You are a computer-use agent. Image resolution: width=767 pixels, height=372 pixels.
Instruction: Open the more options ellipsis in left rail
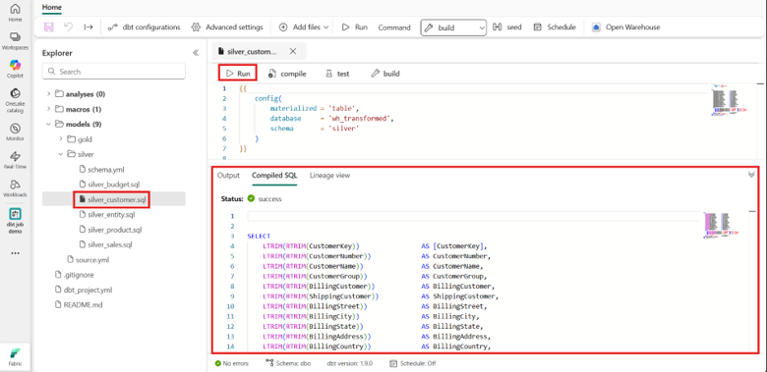pyautogui.click(x=15, y=253)
